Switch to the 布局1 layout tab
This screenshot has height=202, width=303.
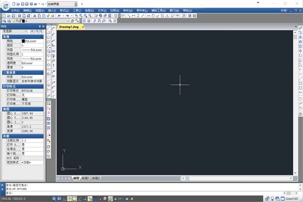tap(85, 178)
